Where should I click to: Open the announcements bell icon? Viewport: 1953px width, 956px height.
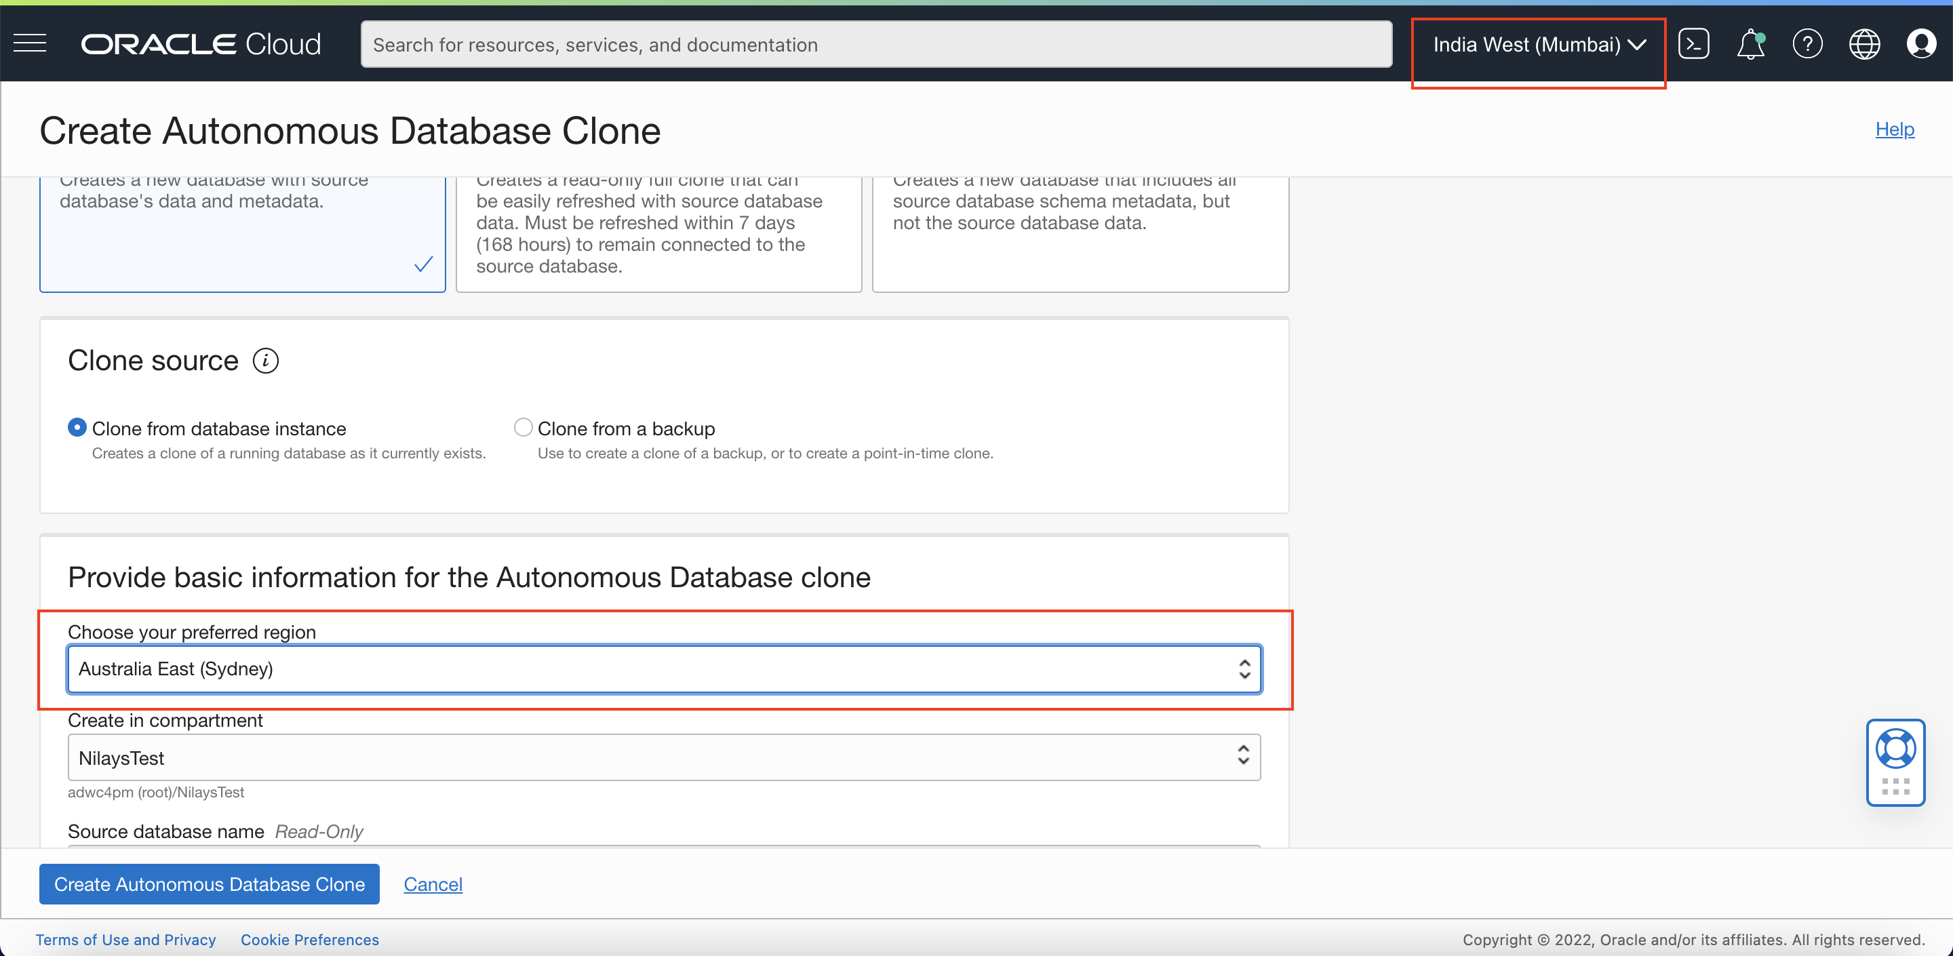pyautogui.click(x=1750, y=44)
